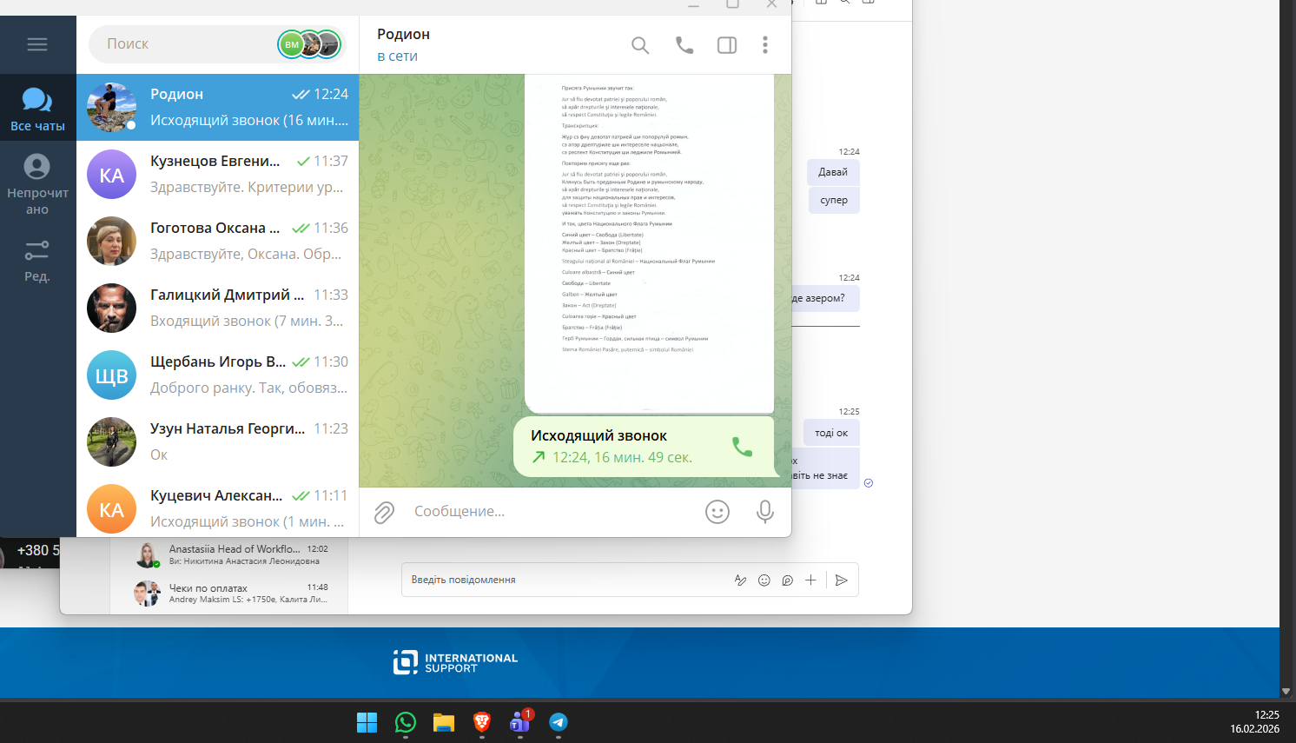Open Loop/sticker icon in Teams compose box
Viewport: 1296px width, 743px height.
pos(788,580)
